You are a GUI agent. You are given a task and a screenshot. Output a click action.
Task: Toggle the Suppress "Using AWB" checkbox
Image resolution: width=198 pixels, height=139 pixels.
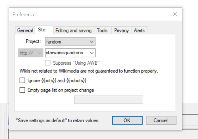tap(48, 63)
